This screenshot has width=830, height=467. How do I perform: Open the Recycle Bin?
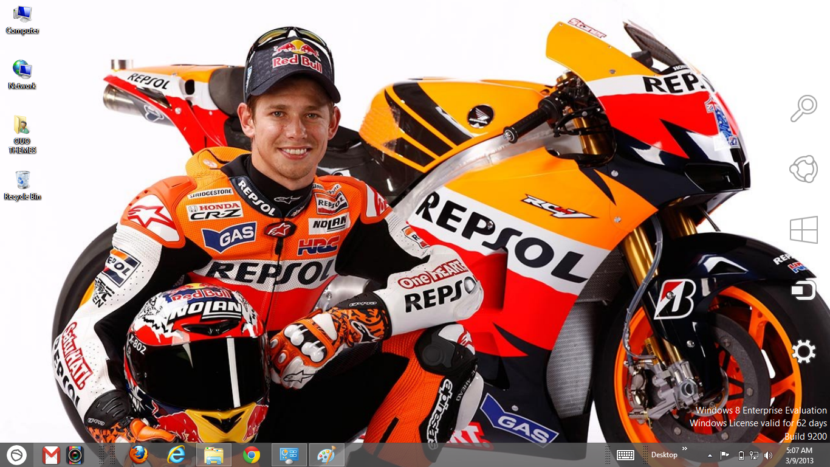point(22,185)
